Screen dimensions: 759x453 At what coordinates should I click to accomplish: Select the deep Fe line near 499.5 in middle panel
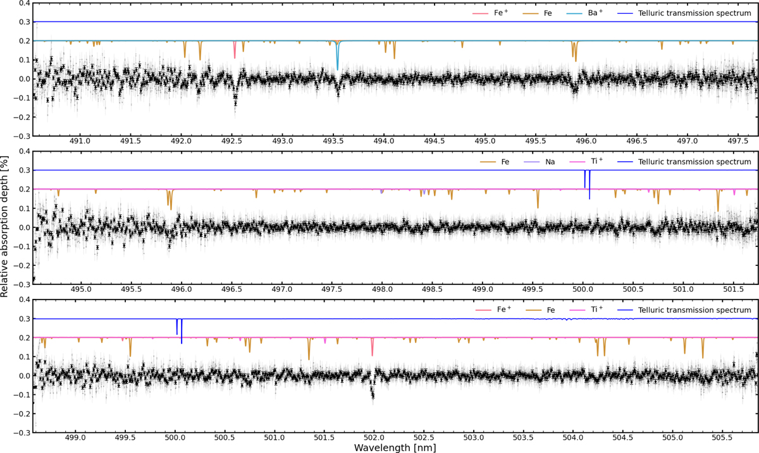click(x=538, y=200)
